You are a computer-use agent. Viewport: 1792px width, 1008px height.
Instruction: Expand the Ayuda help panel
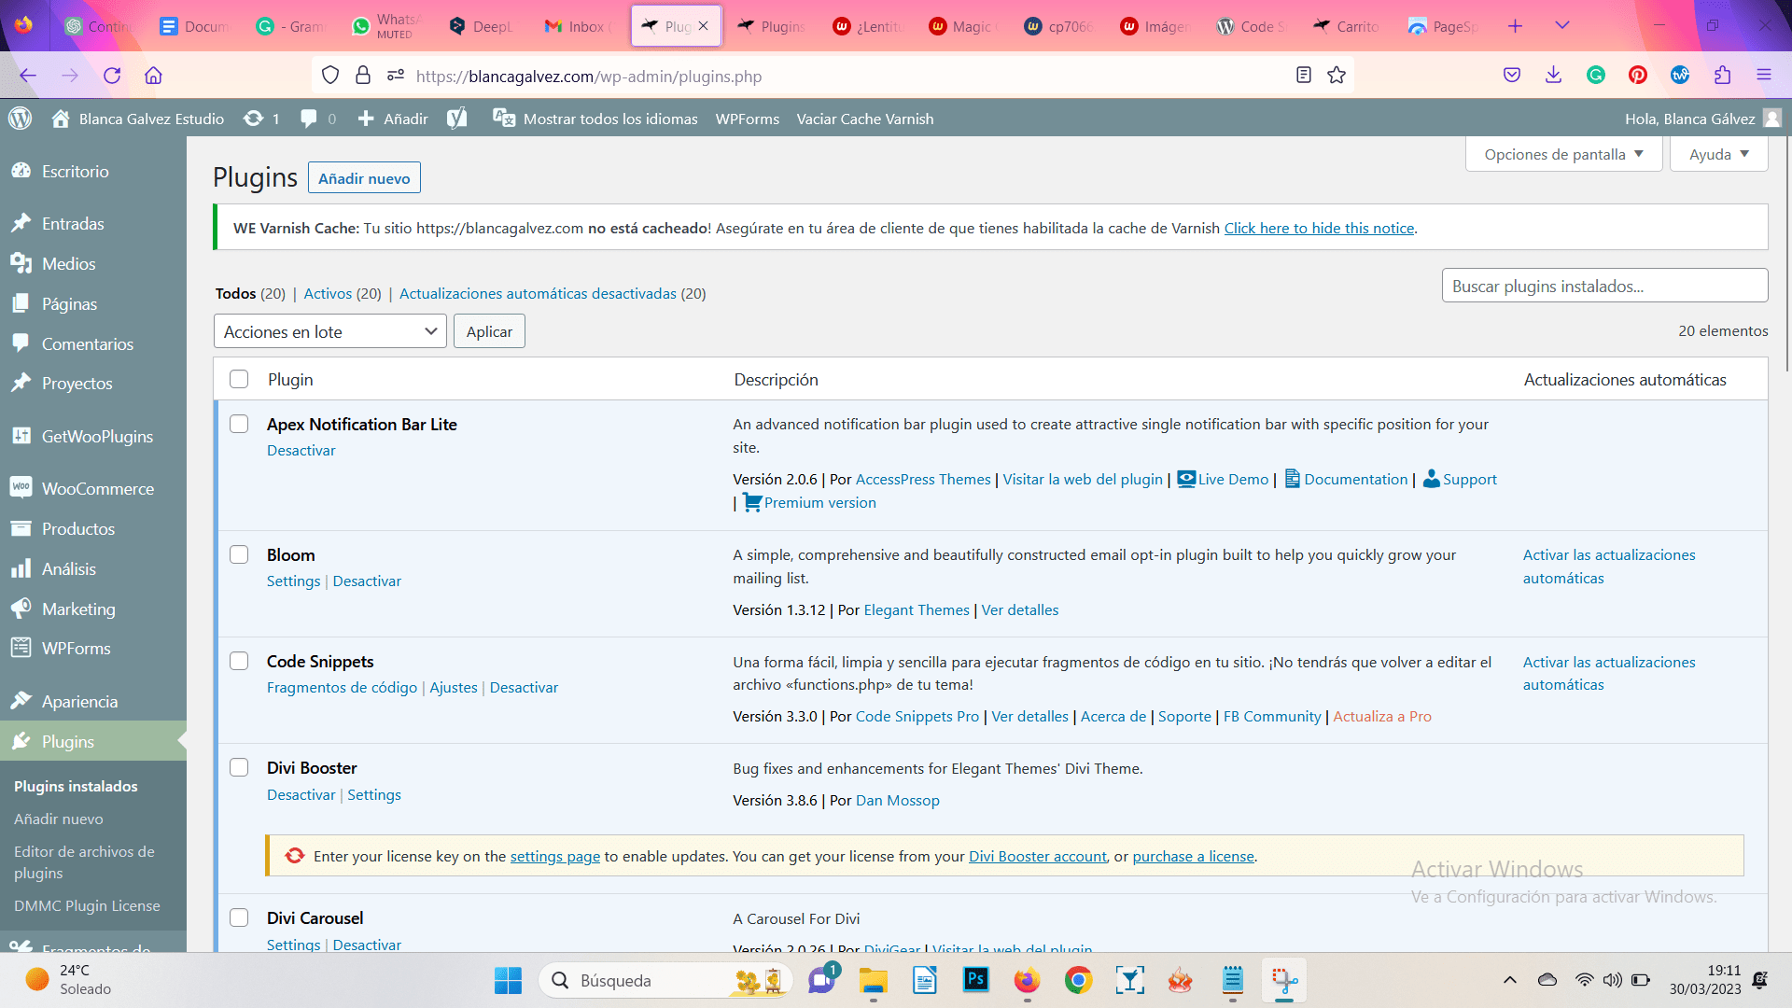(x=1718, y=154)
